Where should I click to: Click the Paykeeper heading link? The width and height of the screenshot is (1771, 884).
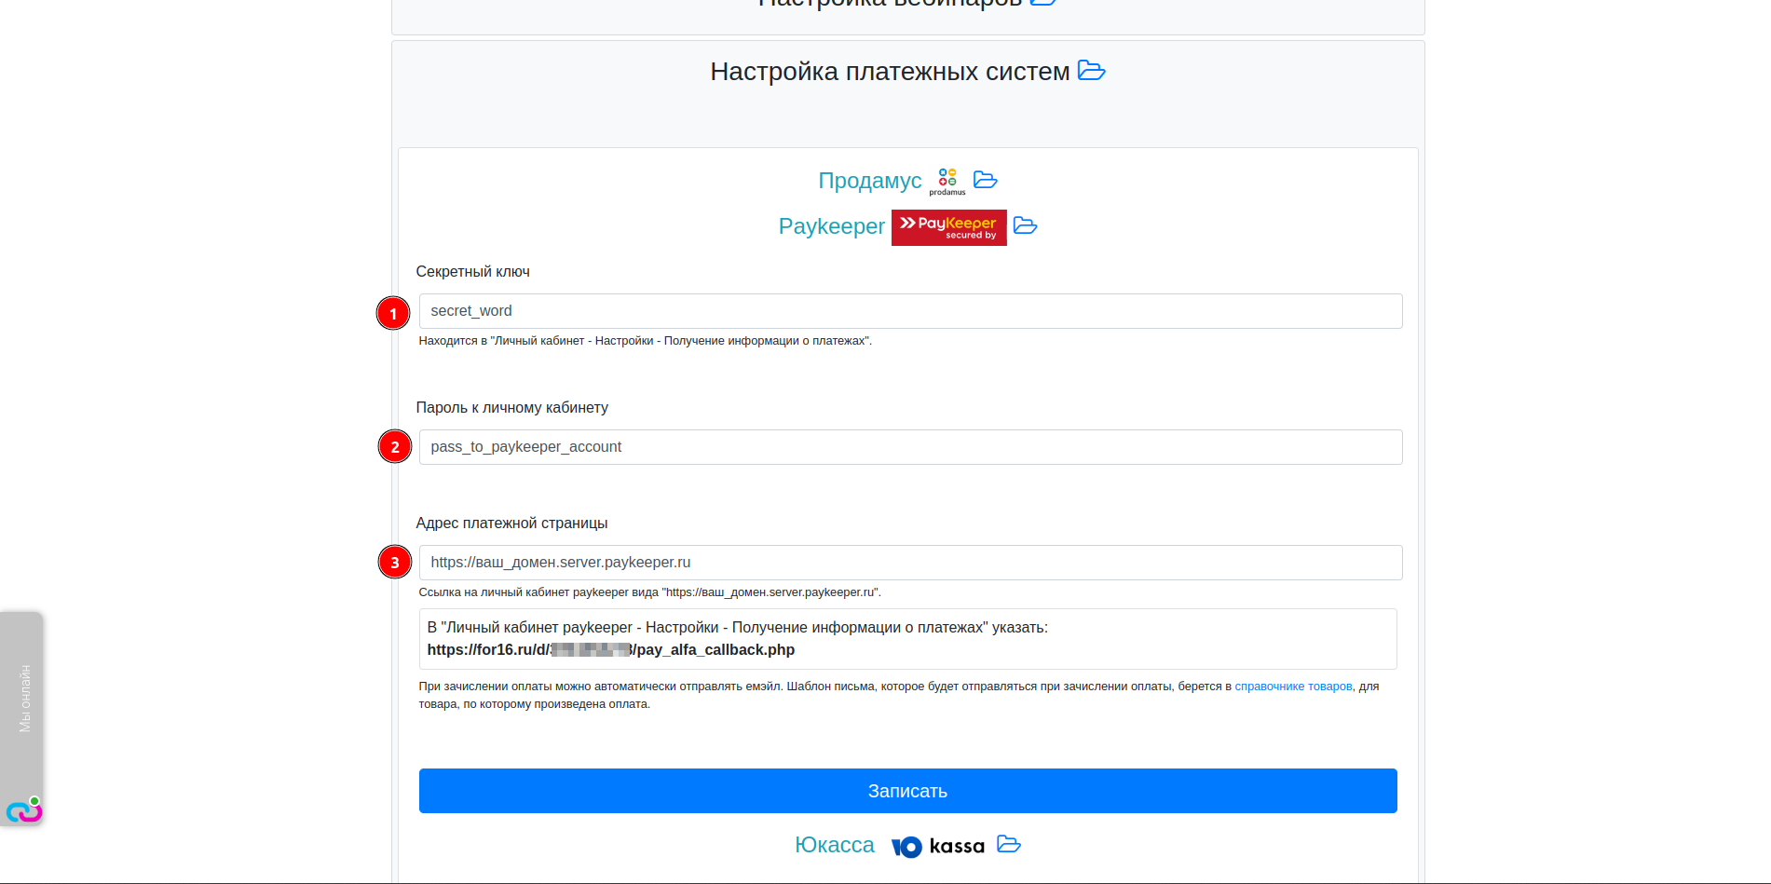pyautogui.click(x=831, y=226)
